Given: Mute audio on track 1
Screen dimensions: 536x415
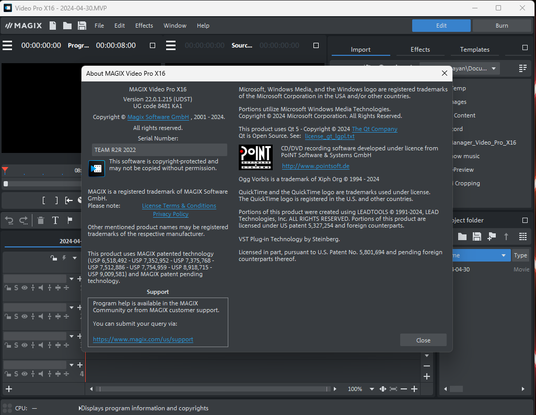Looking at the screenshot, I should (41, 288).
